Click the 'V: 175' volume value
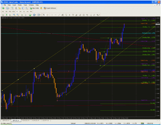This screenshot has height=125, width=161. pyautogui.click(x=134, y=123)
